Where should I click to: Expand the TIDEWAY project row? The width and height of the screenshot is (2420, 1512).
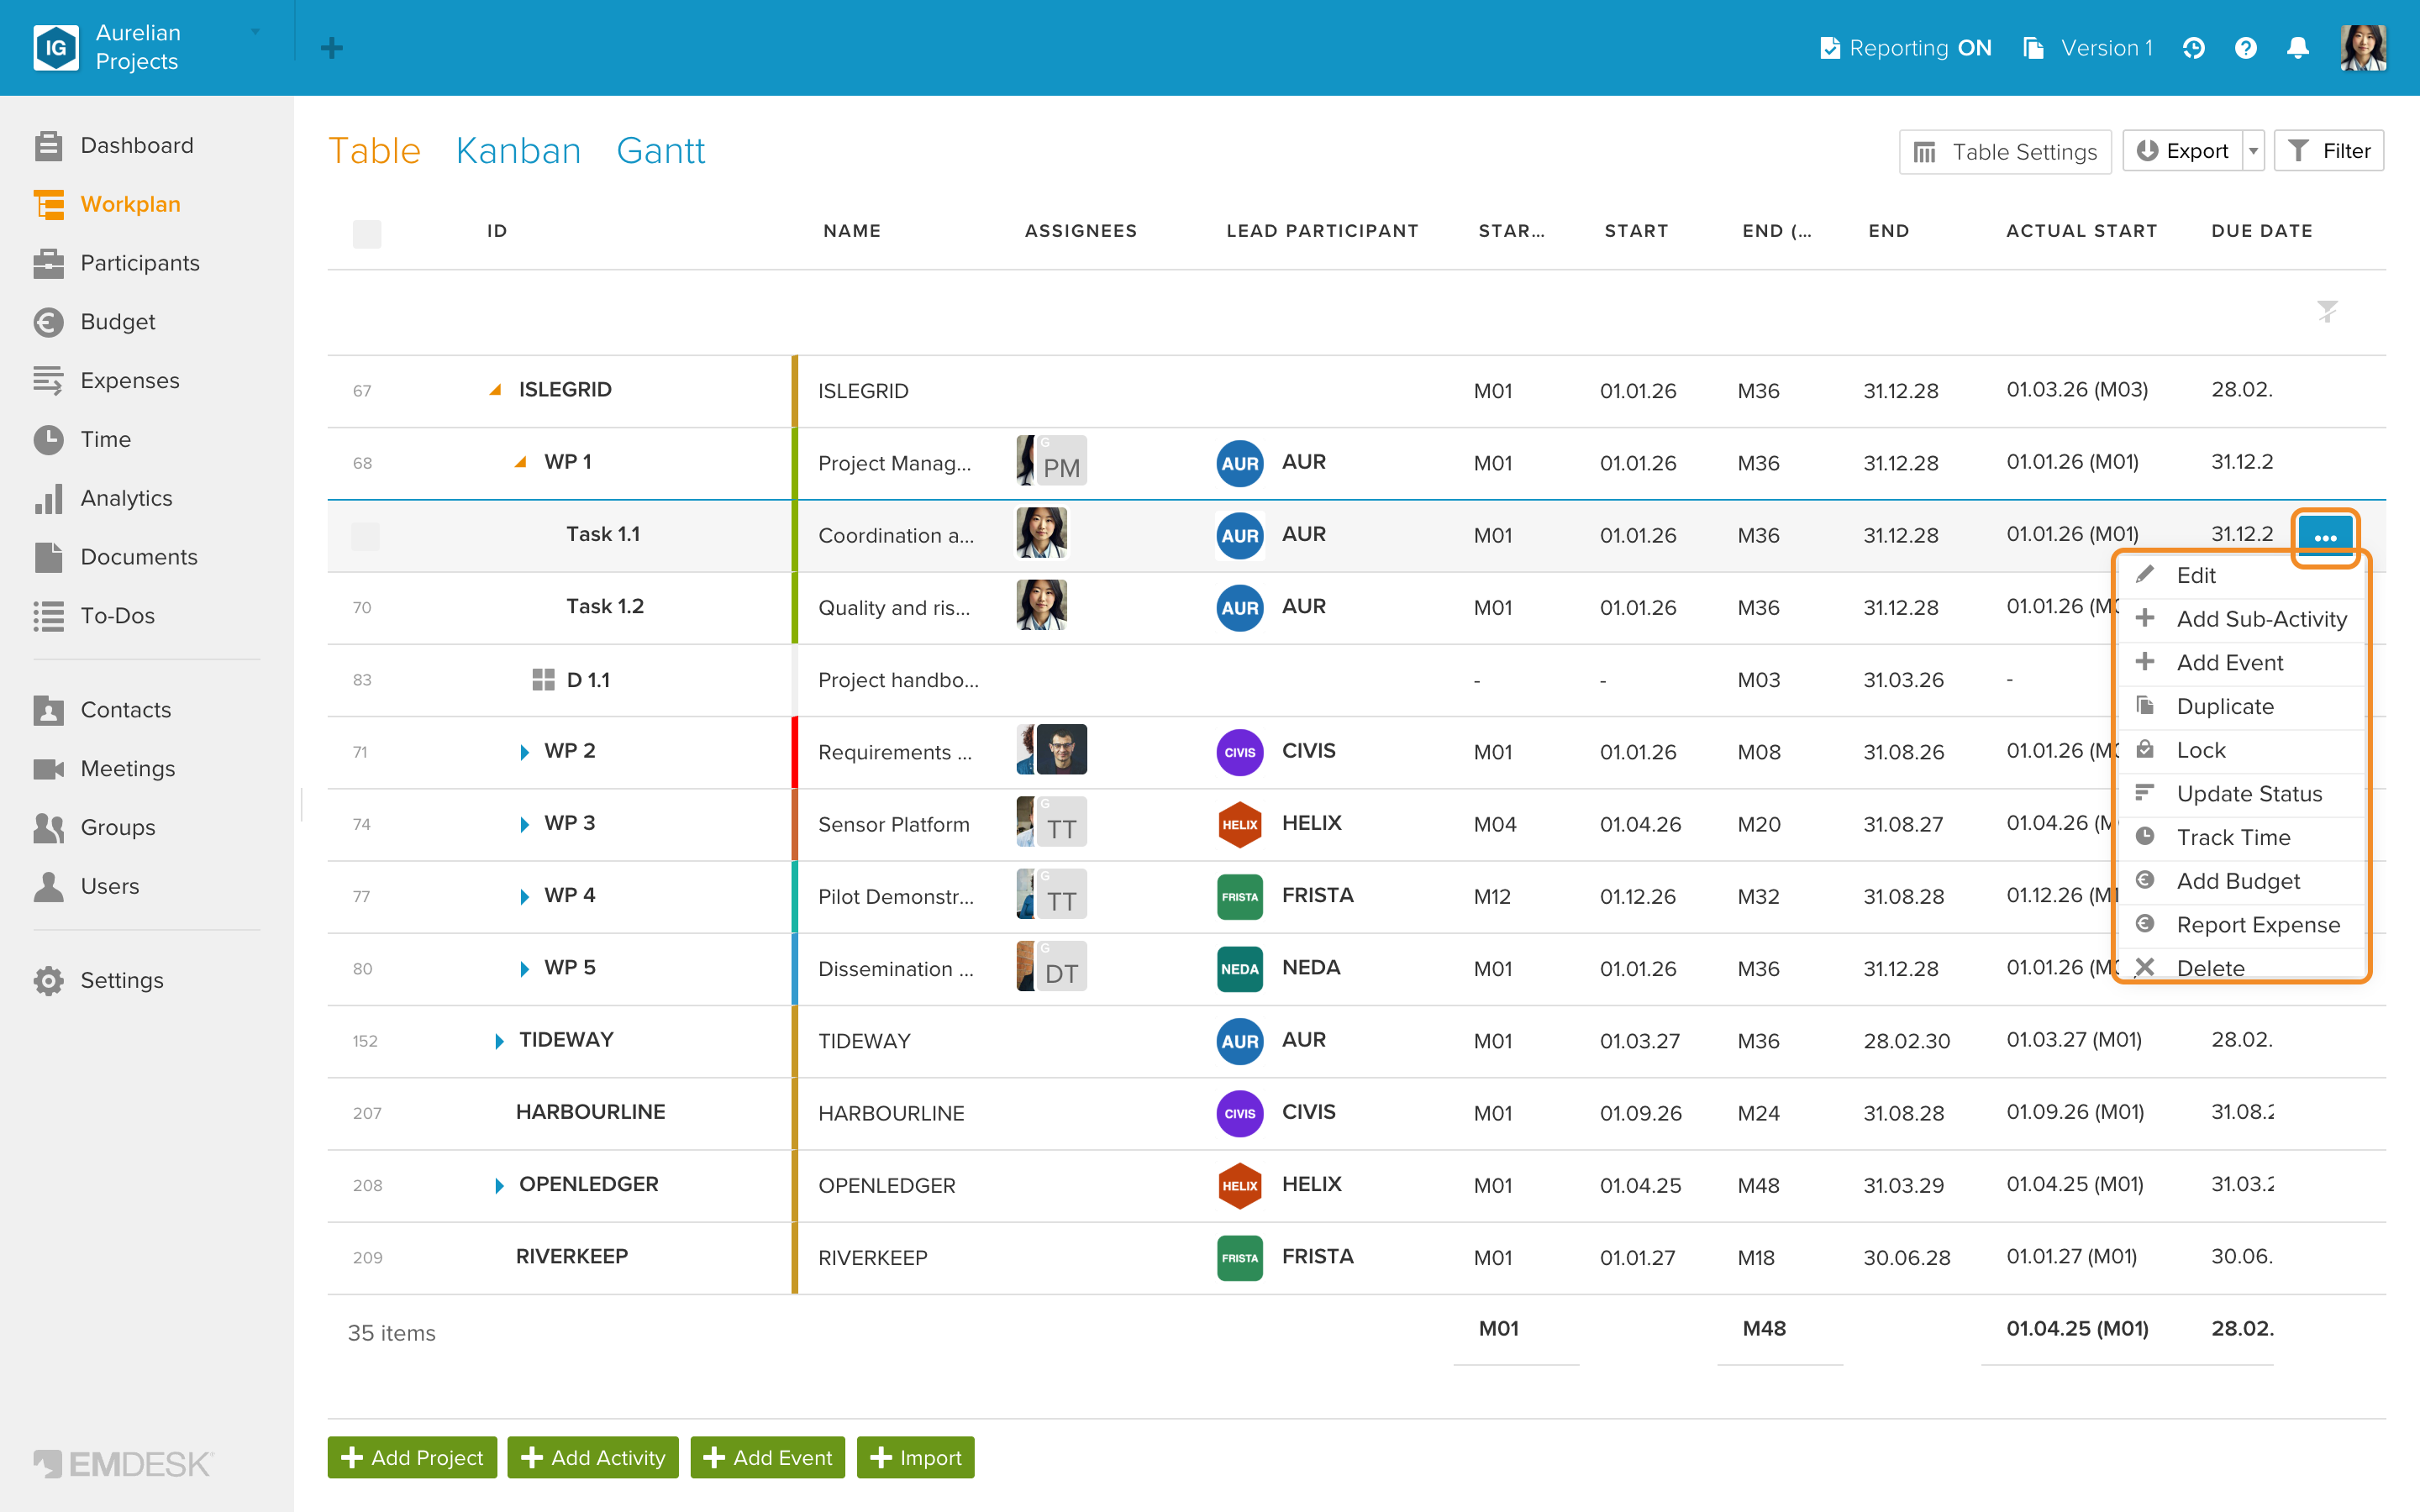click(x=499, y=1041)
